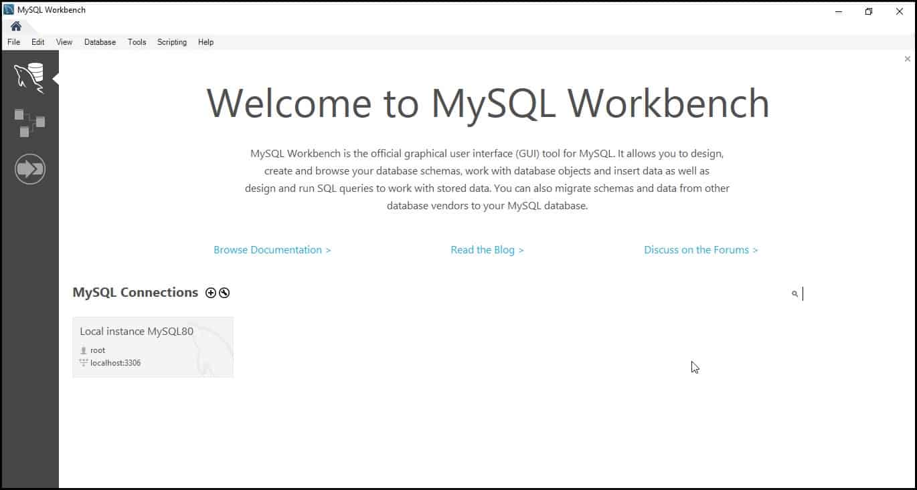
Task: Close the MySQL Workbench window
Action: pyautogui.click(x=900, y=11)
